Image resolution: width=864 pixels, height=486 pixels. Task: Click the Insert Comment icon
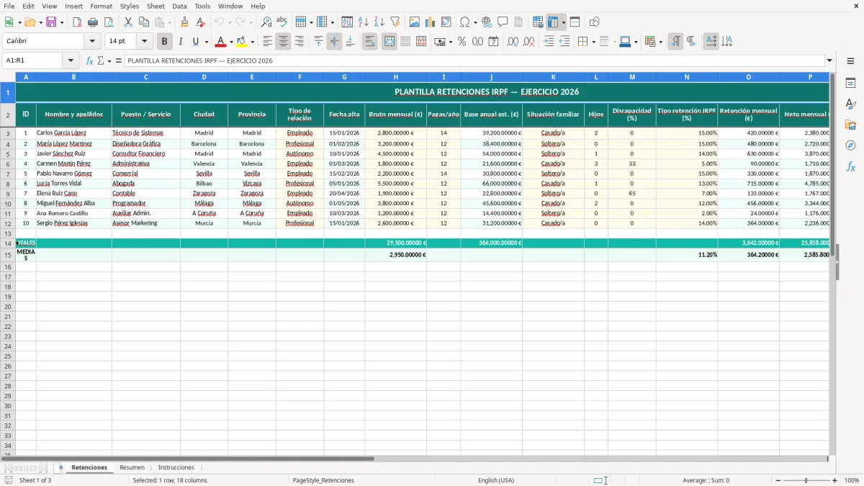pos(503,22)
